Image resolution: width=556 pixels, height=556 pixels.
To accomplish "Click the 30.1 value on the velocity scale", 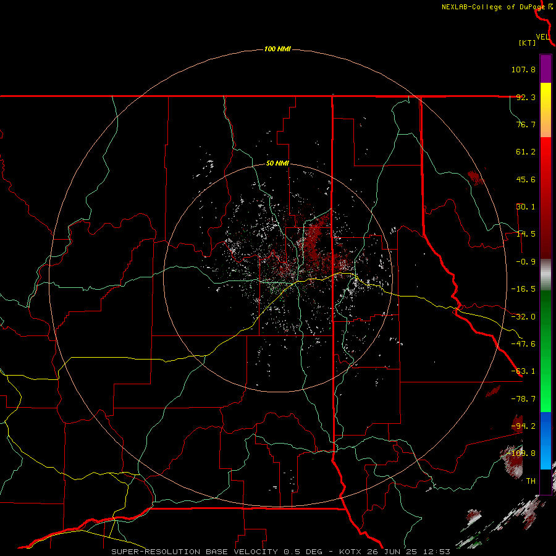I will (x=526, y=207).
